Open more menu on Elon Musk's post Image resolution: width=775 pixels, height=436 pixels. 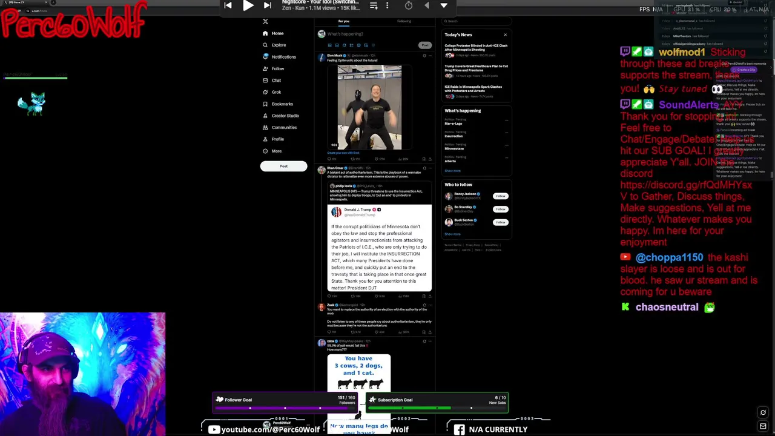430,56
